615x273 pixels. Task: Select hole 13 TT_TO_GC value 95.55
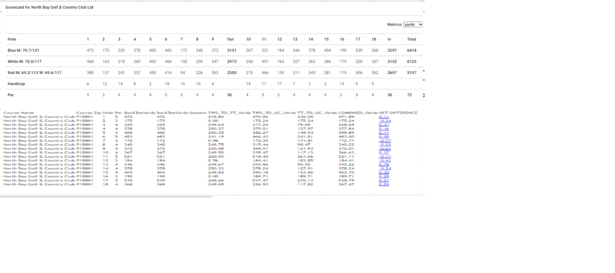tap(303, 164)
